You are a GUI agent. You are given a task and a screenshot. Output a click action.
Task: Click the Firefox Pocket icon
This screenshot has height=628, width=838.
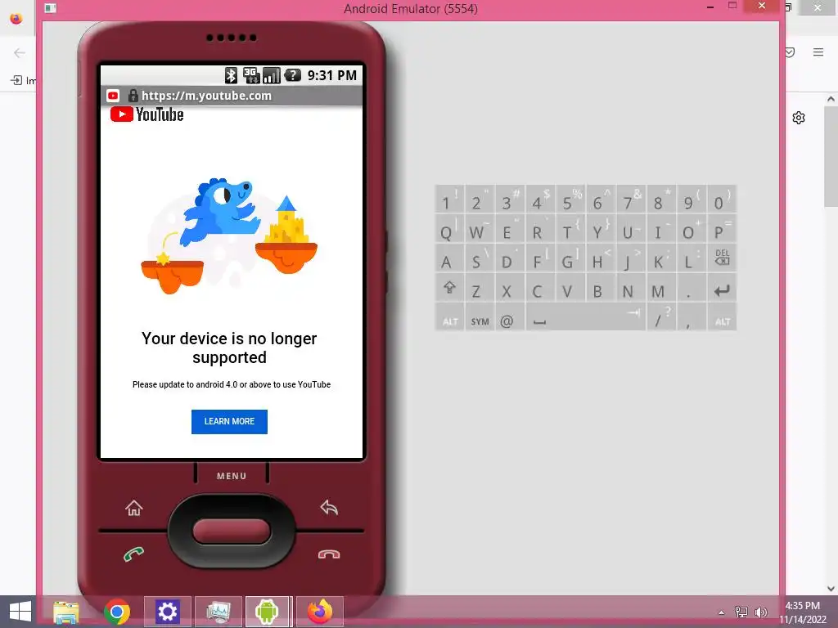791,52
